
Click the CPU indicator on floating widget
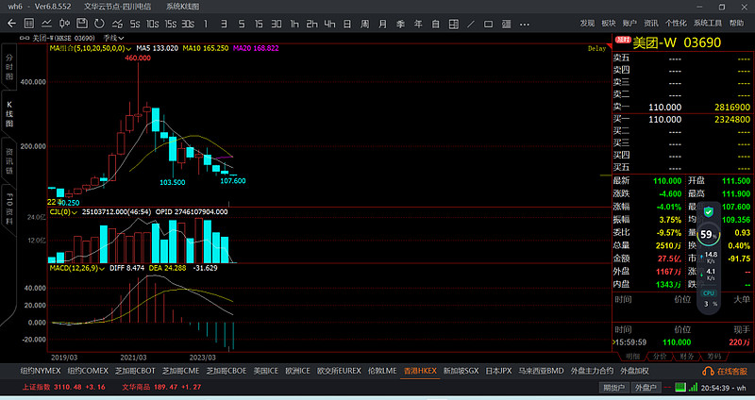pyautogui.click(x=709, y=292)
